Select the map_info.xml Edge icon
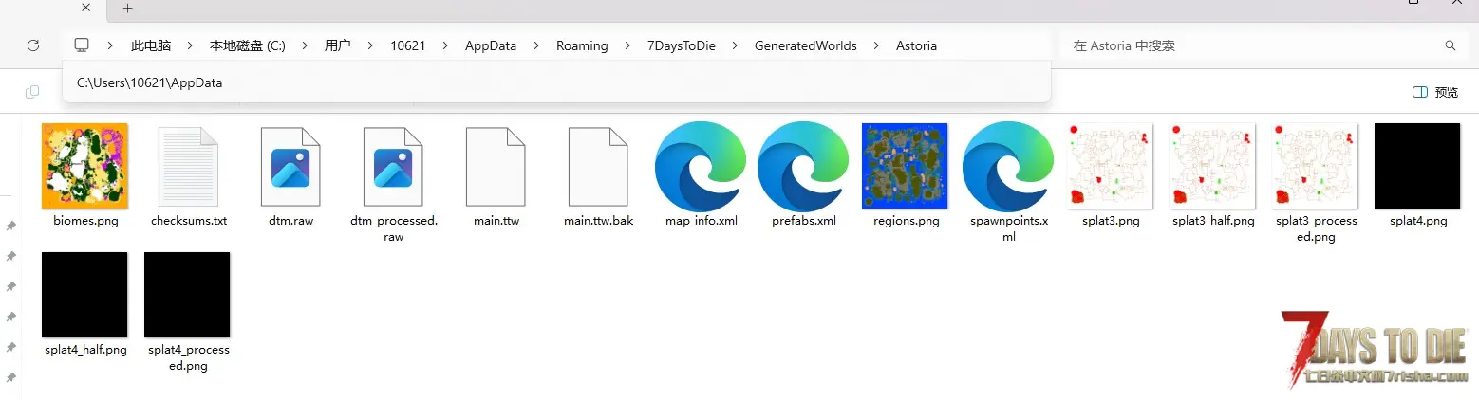 pyautogui.click(x=701, y=166)
